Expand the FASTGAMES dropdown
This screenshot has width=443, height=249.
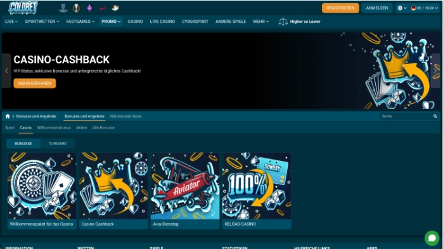pos(80,22)
